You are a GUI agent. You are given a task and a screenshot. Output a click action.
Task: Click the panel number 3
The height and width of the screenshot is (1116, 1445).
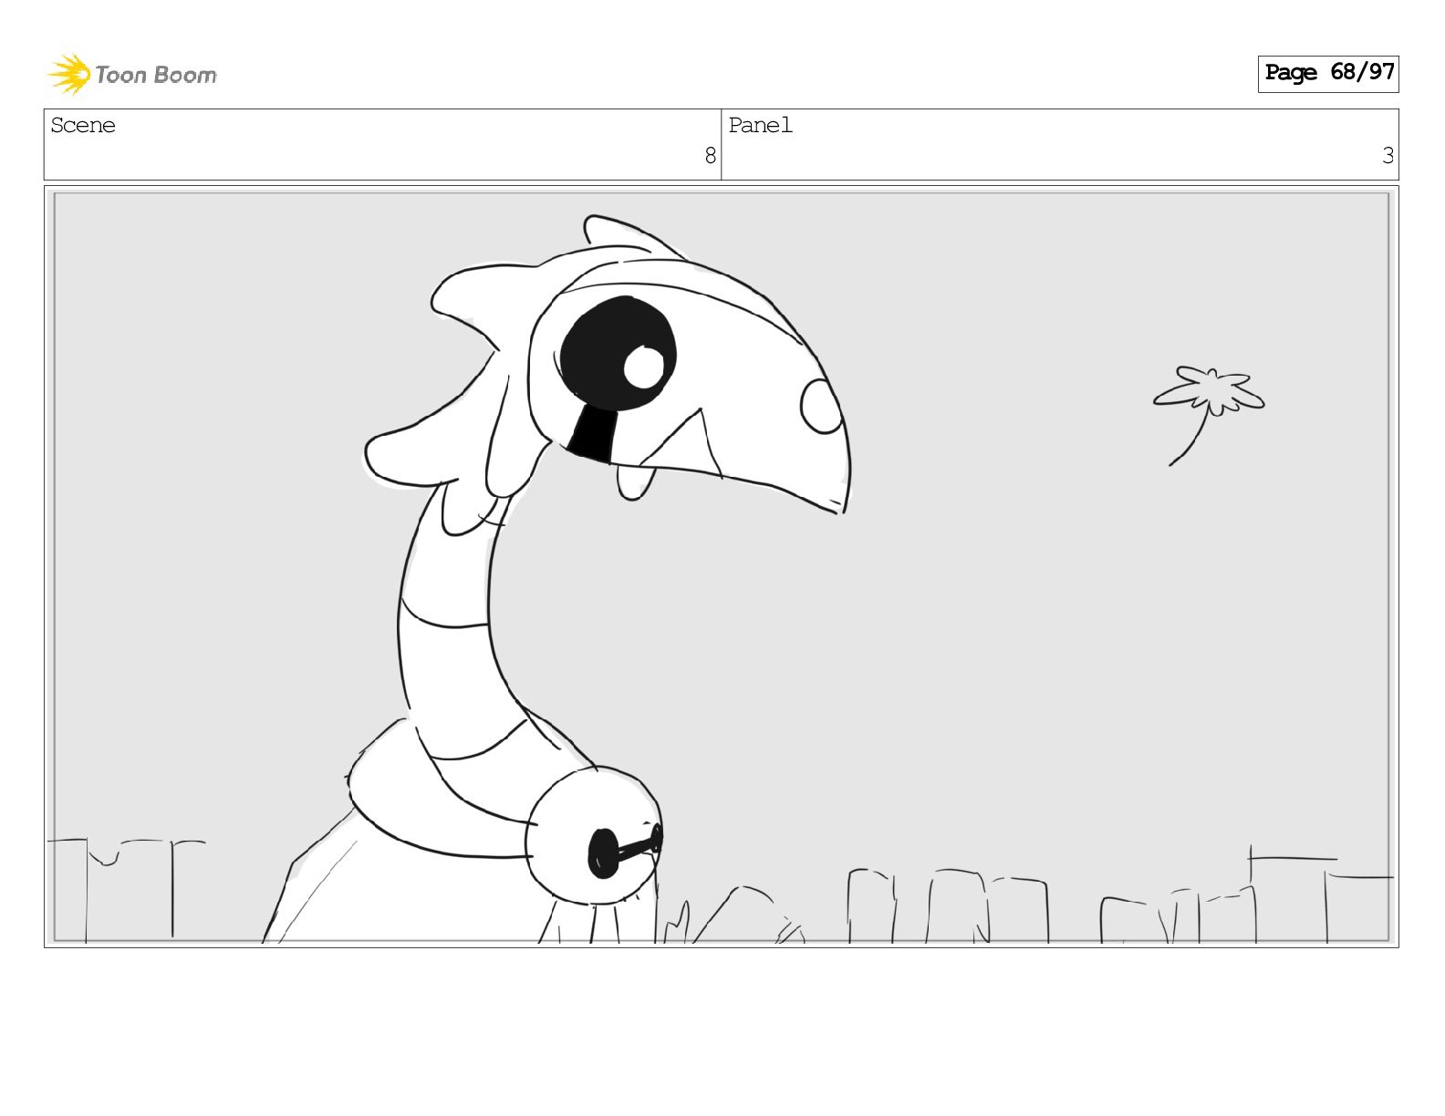1388,156
